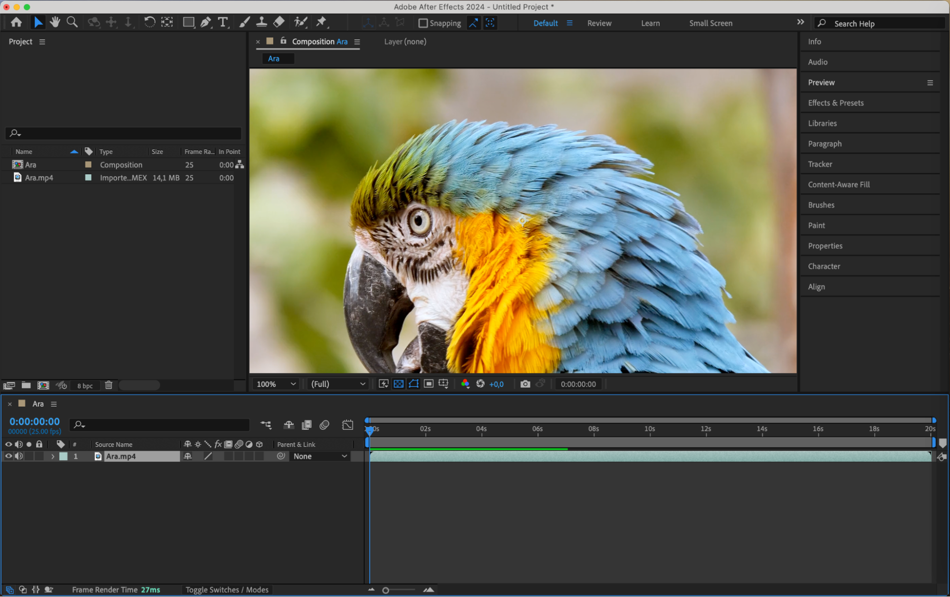Mute Ara.mp4 layer audio
Viewport: 950px width, 597px height.
coord(19,456)
